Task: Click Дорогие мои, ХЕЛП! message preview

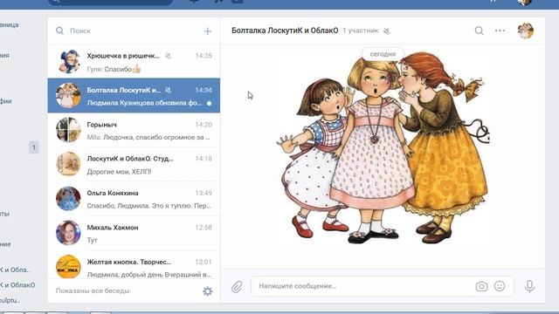Action: tap(119, 172)
